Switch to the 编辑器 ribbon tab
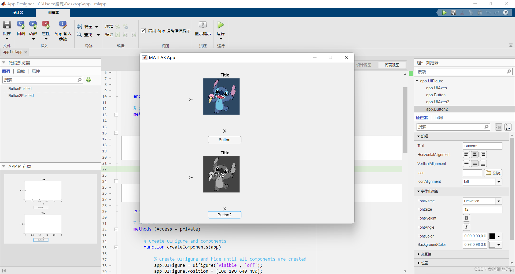 [x=53, y=12]
